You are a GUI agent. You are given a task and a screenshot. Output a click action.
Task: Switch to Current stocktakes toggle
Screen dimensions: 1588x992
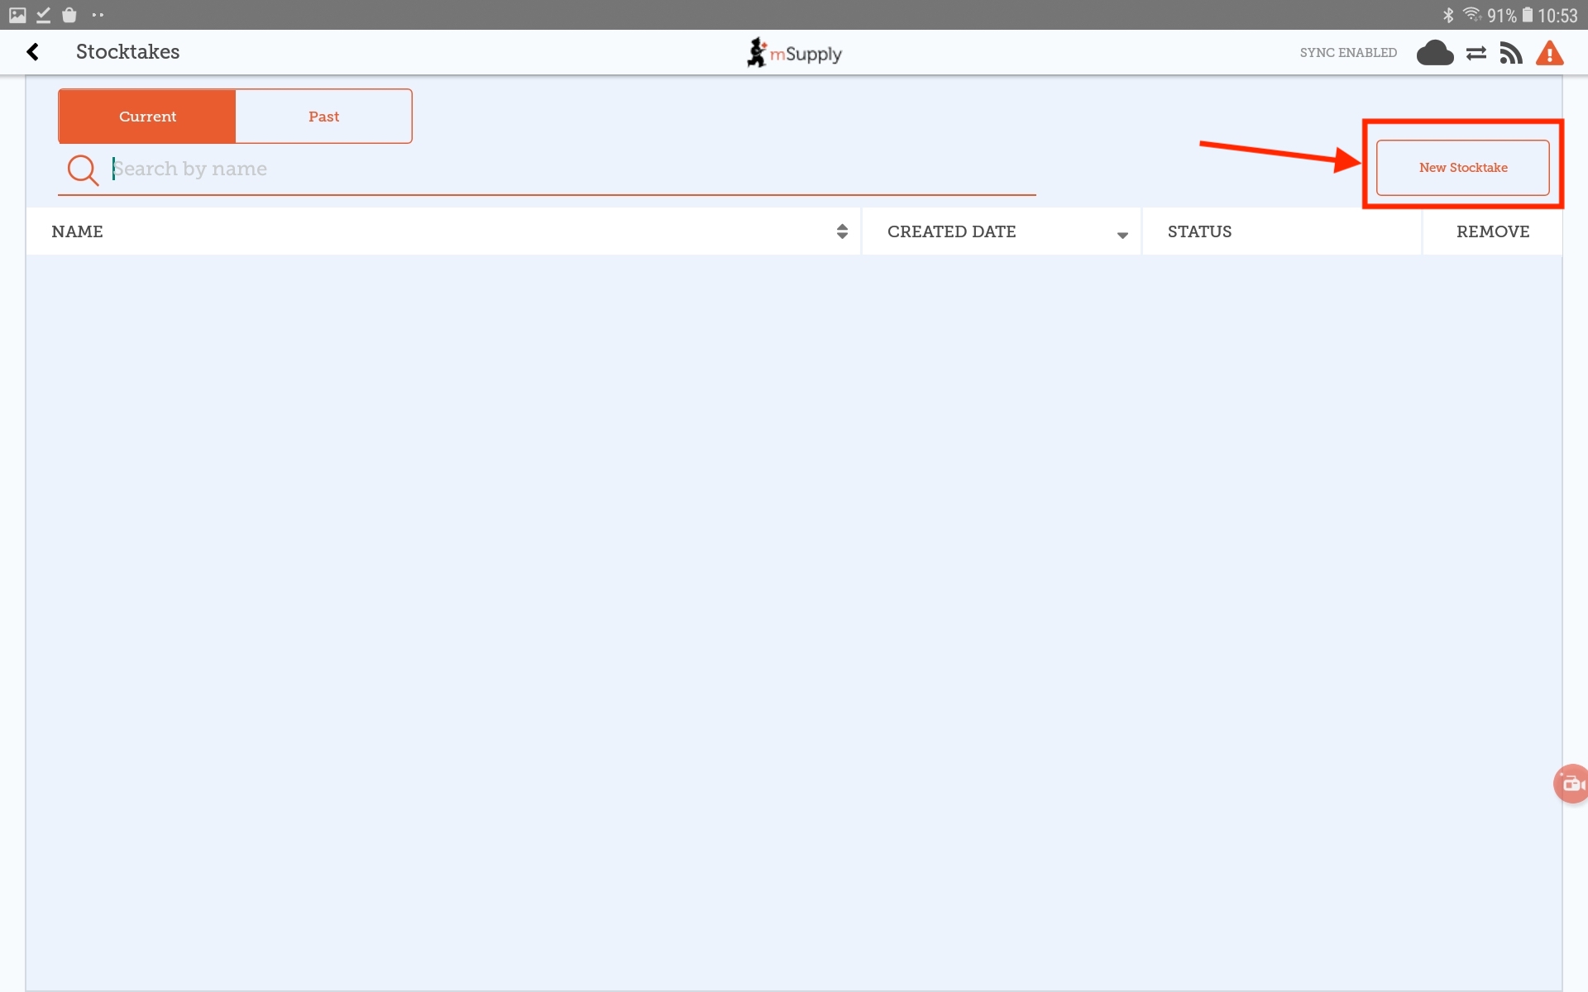147,117
